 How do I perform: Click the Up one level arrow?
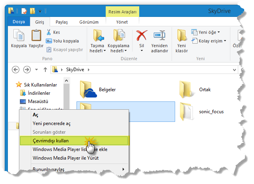[45, 70]
